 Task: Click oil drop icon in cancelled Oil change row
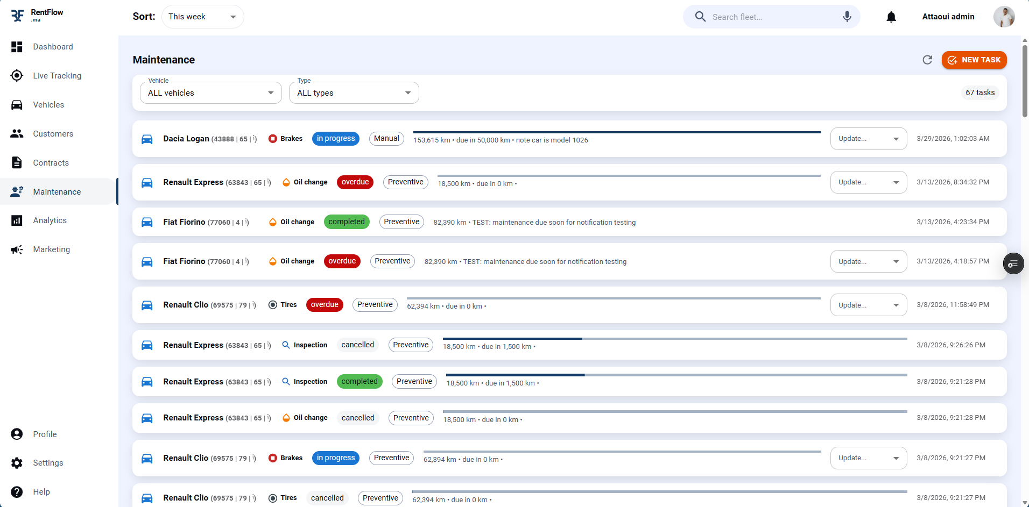tap(286, 418)
